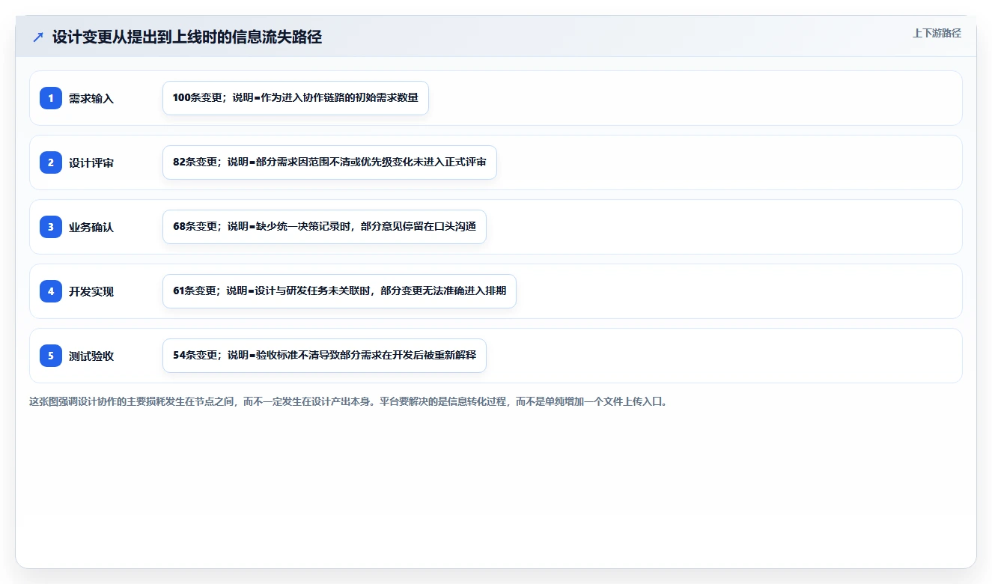Viewport: 992px width, 584px height.
Task: Click the 测试验收 step label
Action: pyautogui.click(x=91, y=356)
